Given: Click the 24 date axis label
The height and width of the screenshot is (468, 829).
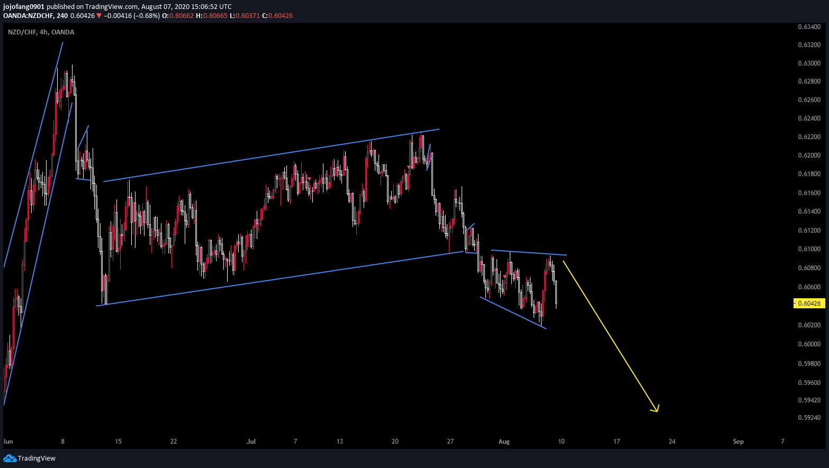Looking at the screenshot, I should [x=672, y=442].
